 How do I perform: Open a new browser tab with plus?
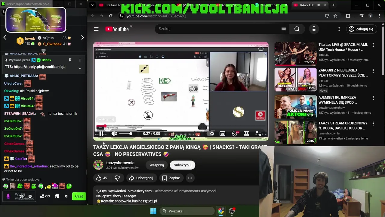point(334,5)
